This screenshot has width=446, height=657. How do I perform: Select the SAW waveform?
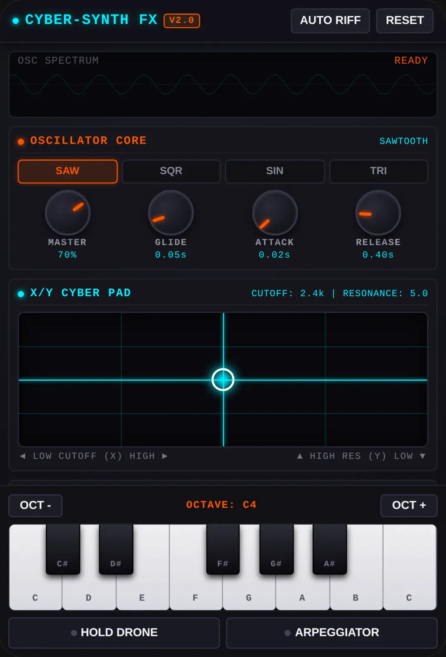point(68,171)
